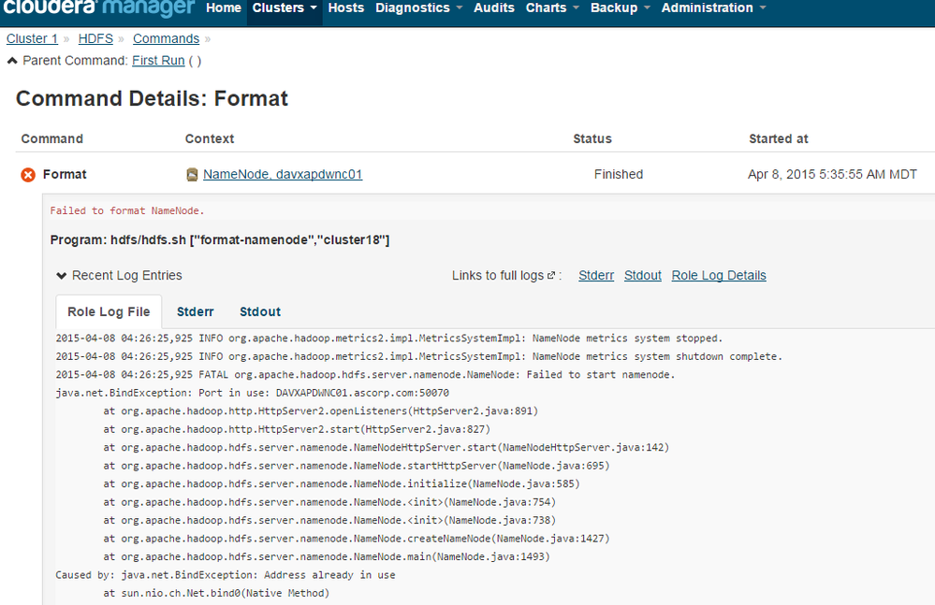Open the Audits page
The image size is (935, 605).
tap(494, 8)
